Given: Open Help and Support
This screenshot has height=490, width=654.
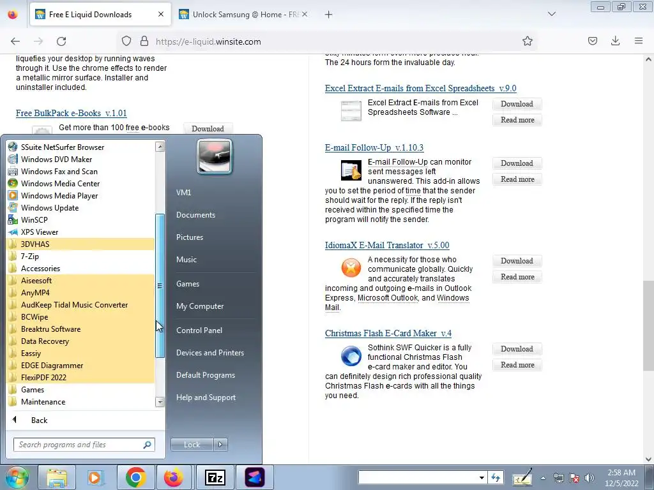Looking at the screenshot, I should (x=206, y=397).
